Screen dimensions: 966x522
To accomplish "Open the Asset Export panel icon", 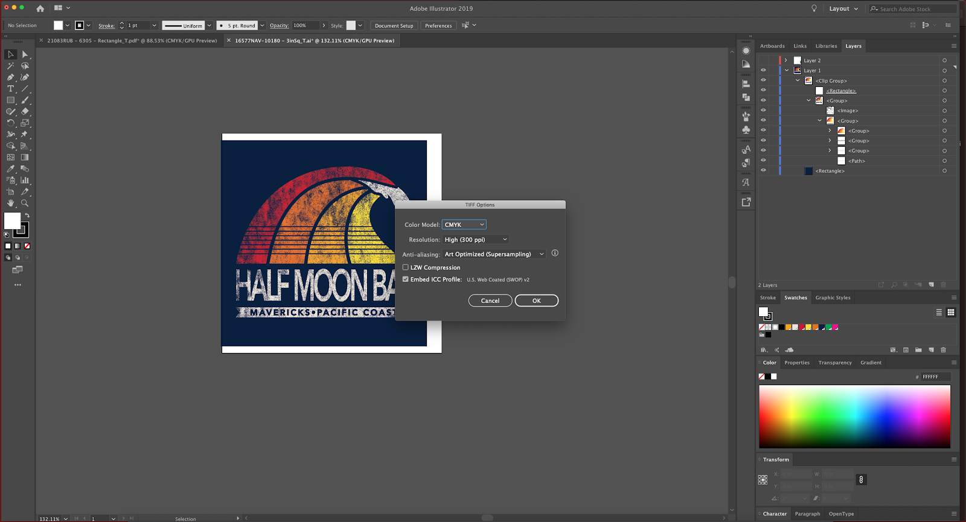I will tap(746, 202).
